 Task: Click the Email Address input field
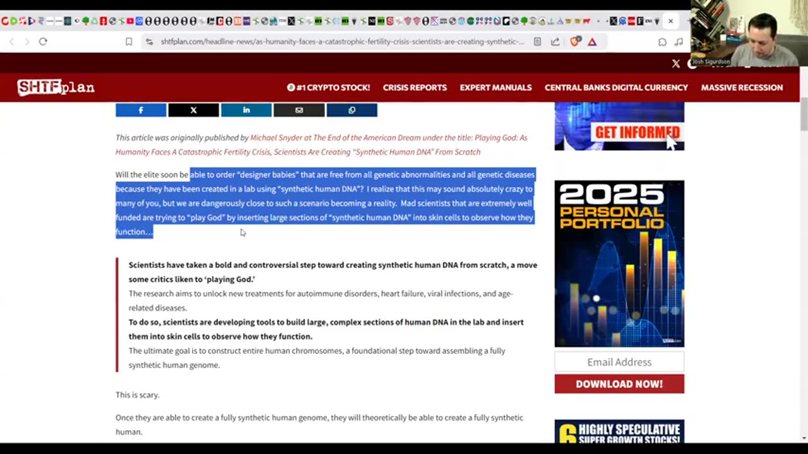[x=619, y=362]
